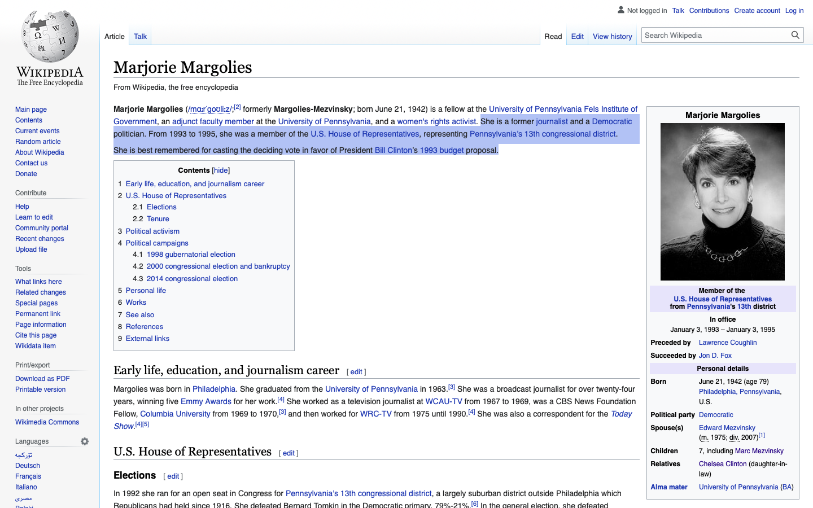The width and height of the screenshot is (813, 508).
Task: Open Bill Clinton link
Action: pyautogui.click(x=394, y=150)
